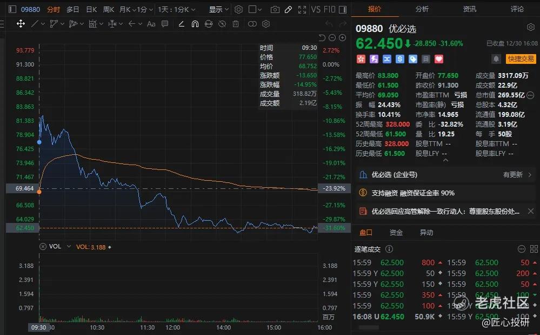This screenshot has width=540, height=335.
Task: Open the 显示 display dropdown
Action: click(x=219, y=9)
